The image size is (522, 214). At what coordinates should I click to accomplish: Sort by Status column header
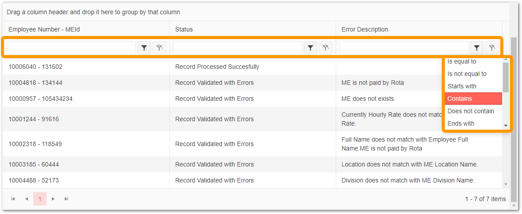click(x=184, y=30)
